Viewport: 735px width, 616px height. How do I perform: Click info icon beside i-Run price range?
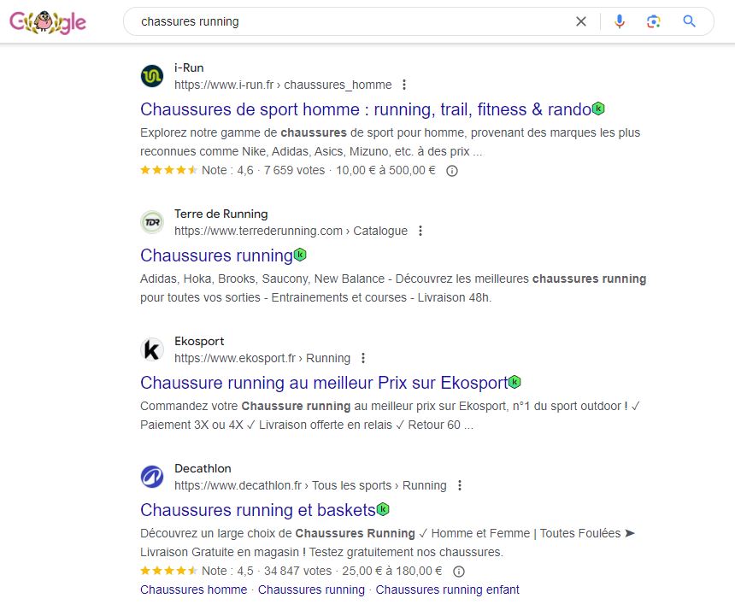(452, 171)
